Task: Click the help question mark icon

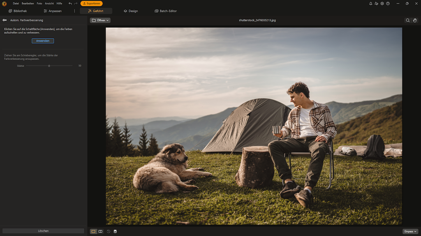Action: click(388, 3)
